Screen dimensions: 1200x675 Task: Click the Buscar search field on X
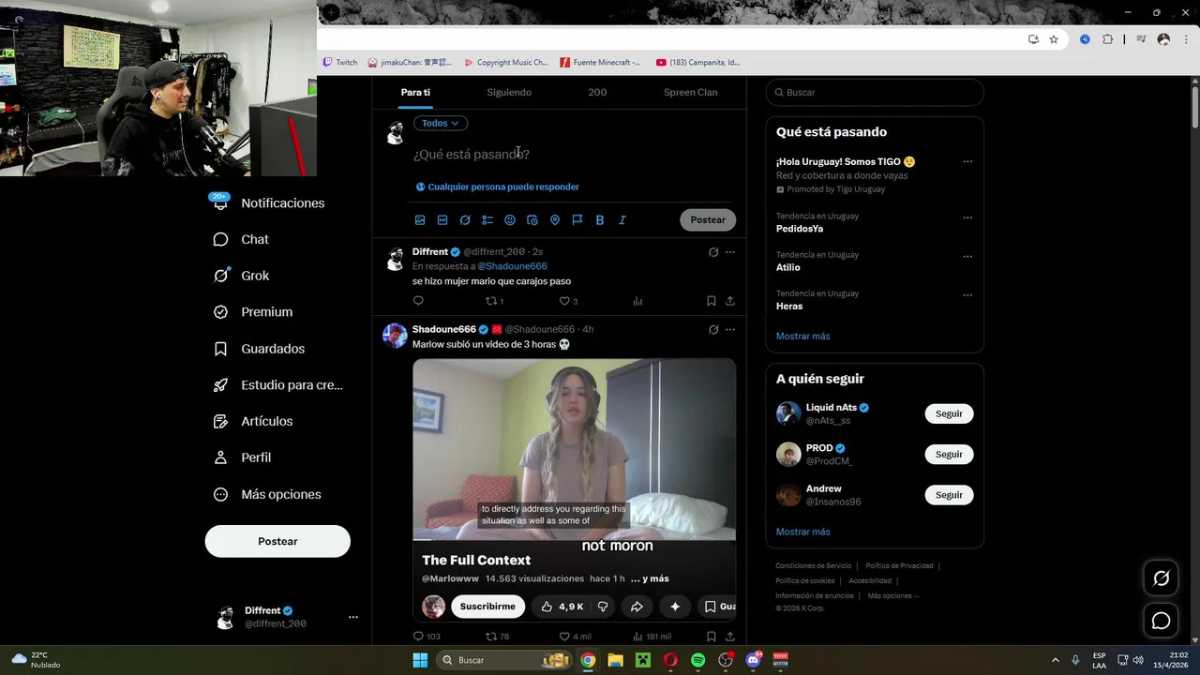coord(875,92)
